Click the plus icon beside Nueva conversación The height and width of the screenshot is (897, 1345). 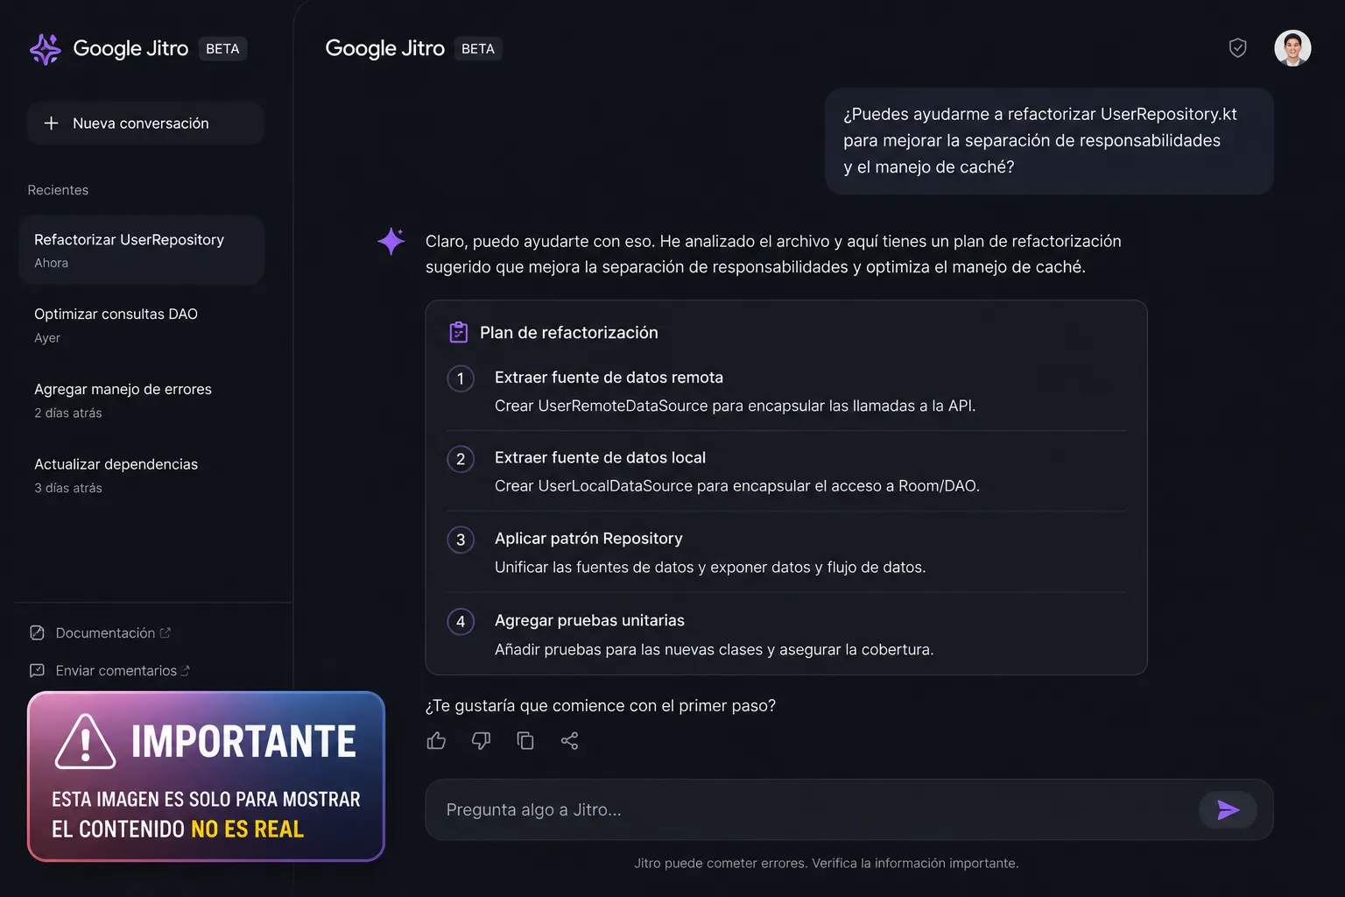pyautogui.click(x=52, y=124)
